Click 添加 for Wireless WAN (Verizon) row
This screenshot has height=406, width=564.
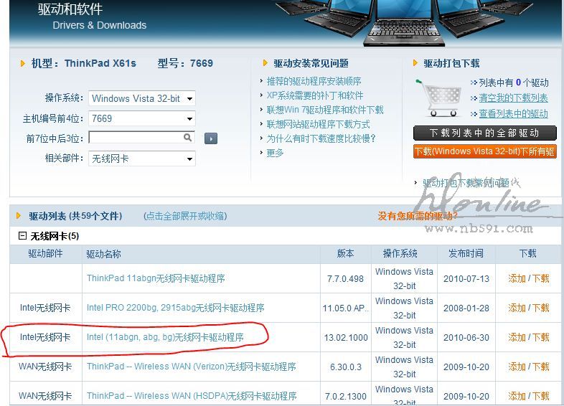tap(517, 367)
